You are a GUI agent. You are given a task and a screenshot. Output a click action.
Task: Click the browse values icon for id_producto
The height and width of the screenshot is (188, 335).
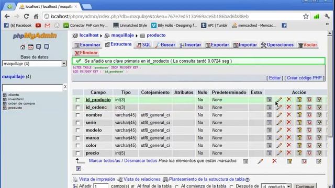[x=269, y=100]
